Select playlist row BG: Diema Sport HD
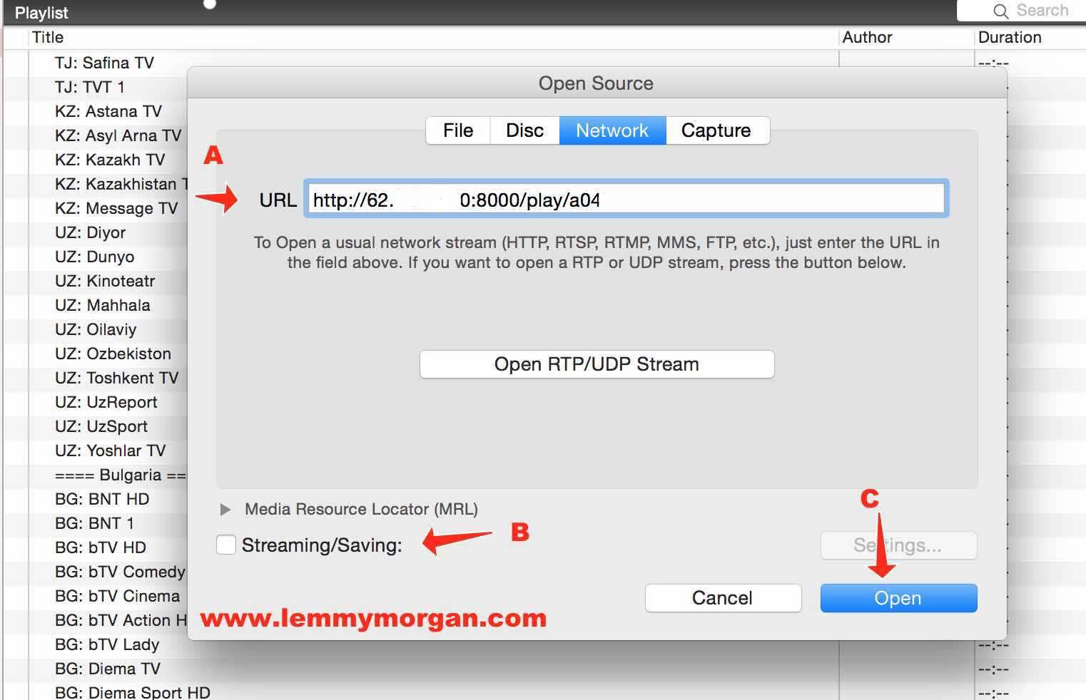 (133, 691)
